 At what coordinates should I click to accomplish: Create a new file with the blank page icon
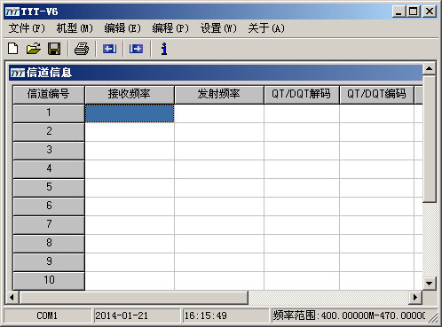coord(13,49)
